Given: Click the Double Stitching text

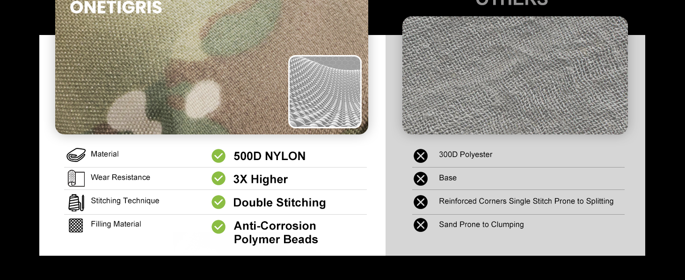Looking at the screenshot, I should click(279, 203).
